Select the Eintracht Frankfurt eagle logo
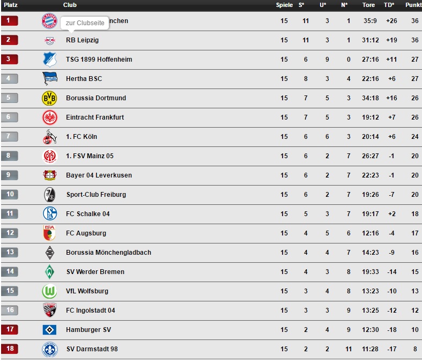422x362 pixels. point(49,117)
